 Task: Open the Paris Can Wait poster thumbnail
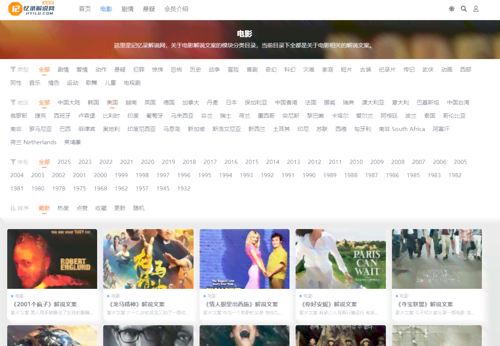[341, 259]
